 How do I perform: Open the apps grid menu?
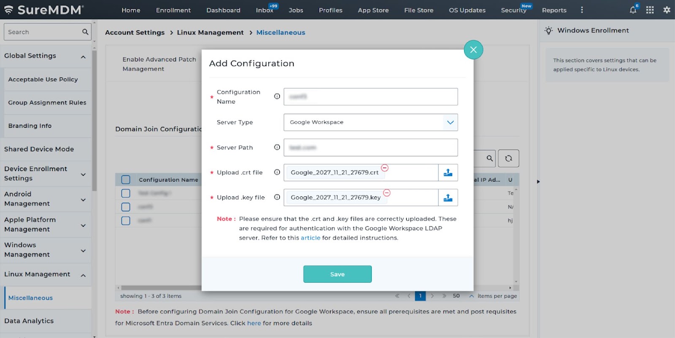pos(650,10)
